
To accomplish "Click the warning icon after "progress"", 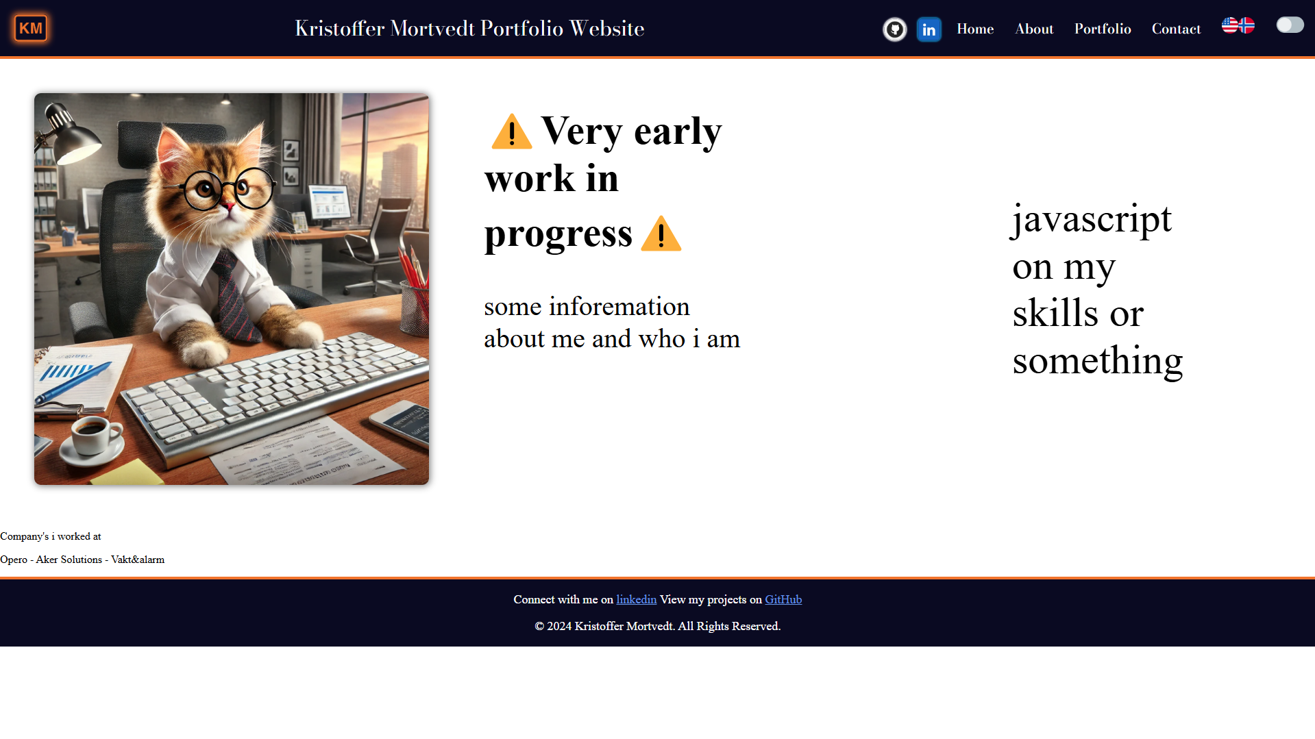I will click(x=661, y=234).
